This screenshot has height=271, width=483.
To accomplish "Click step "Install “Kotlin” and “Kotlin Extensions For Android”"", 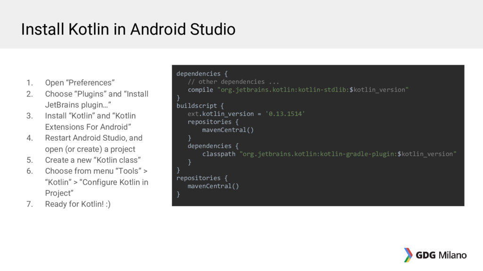I will tap(90, 121).
